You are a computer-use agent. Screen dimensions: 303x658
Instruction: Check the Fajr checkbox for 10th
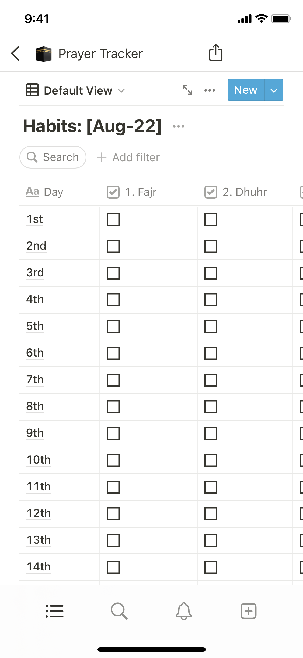click(113, 460)
